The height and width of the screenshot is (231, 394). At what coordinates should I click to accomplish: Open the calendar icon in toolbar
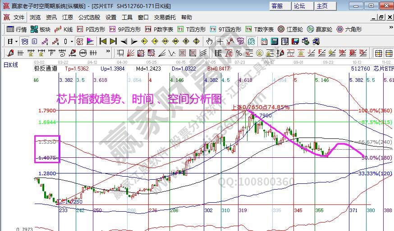(x=263, y=41)
